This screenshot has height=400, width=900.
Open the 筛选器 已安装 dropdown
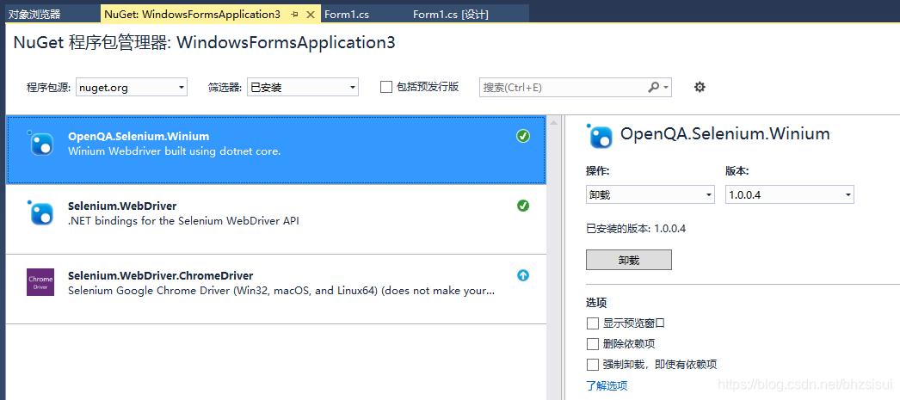click(x=303, y=87)
